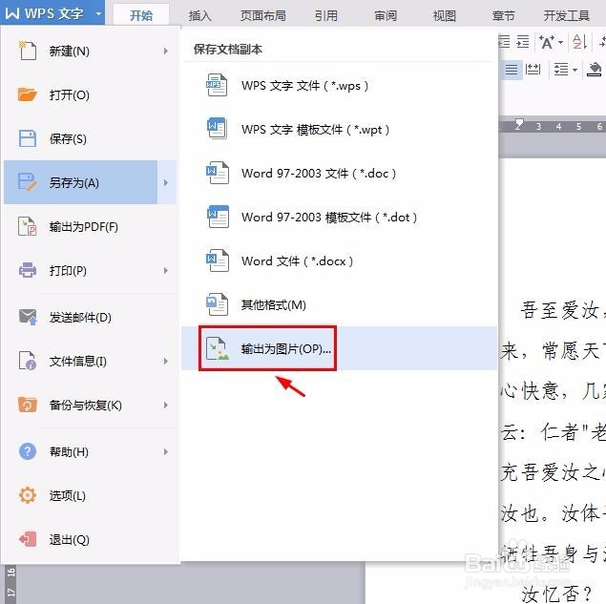The image size is (606, 604).
Task: Click the vertical ruler at bottom left
Action: (x=10, y=583)
